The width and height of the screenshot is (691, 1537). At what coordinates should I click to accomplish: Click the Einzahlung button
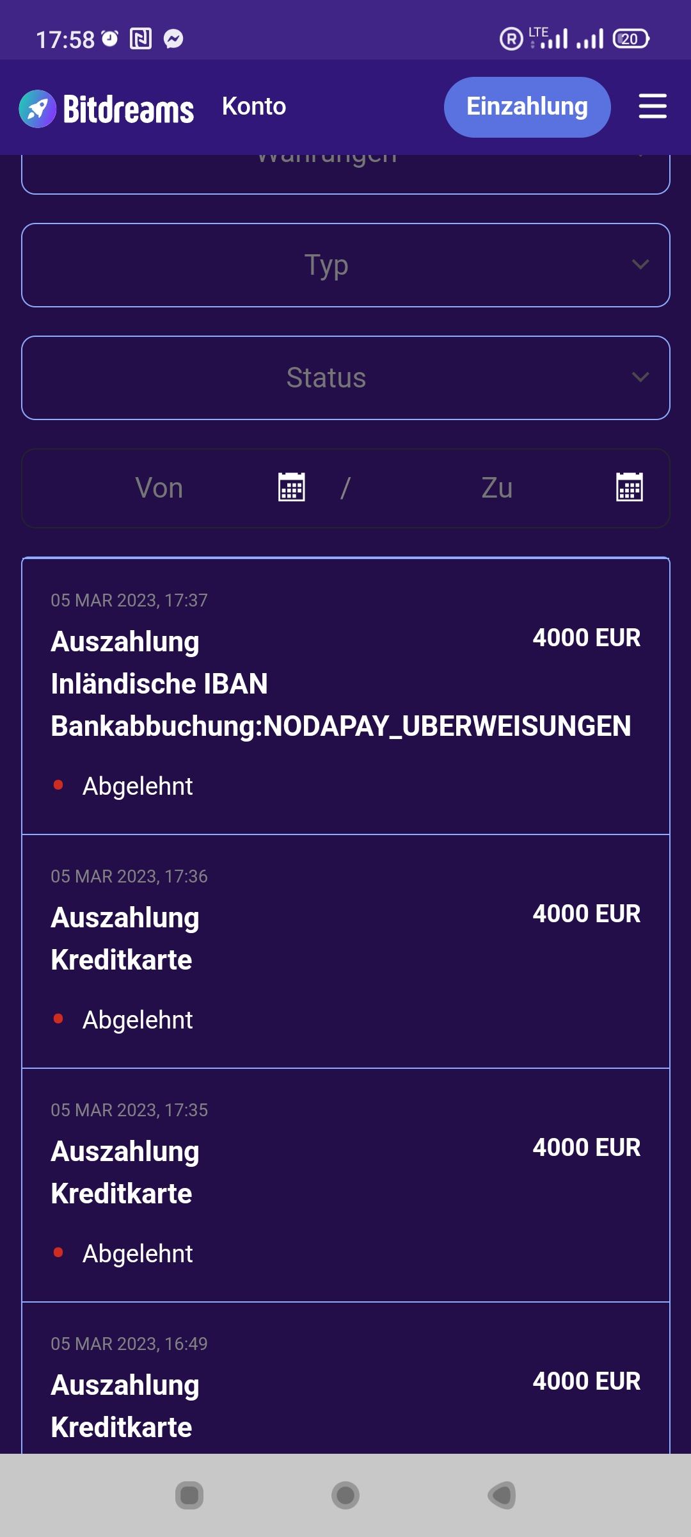pyautogui.click(x=527, y=107)
